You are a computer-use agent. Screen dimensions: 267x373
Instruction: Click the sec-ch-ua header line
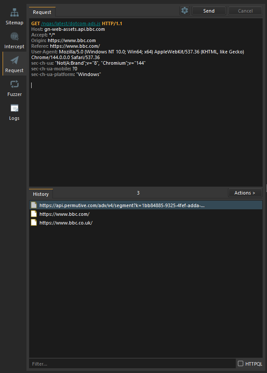[x=88, y=63]
